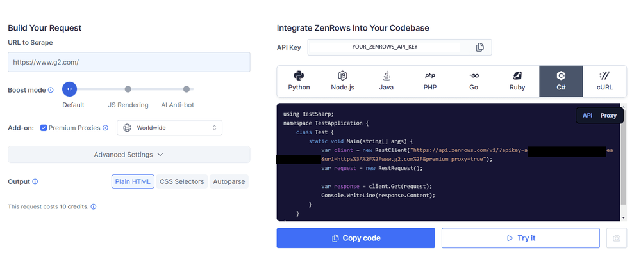Expand the Advanced Settings section
This screenshot has height=278, width=641.
point(129,155)
